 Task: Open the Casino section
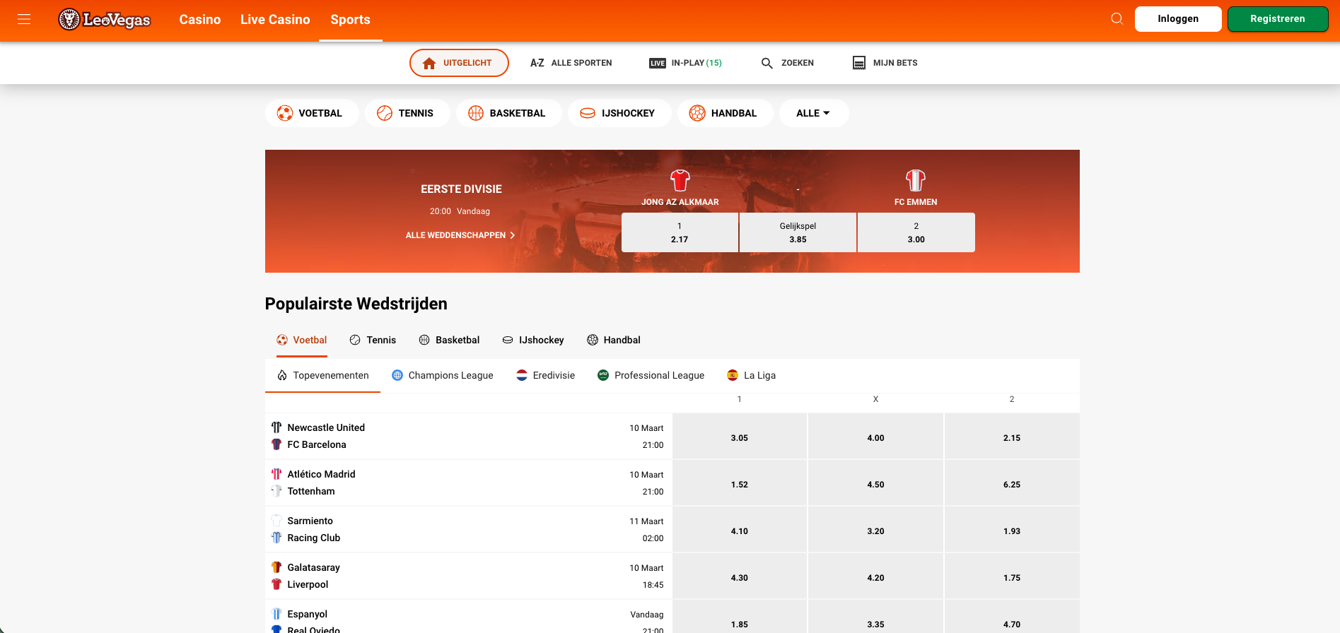(200, 20)
